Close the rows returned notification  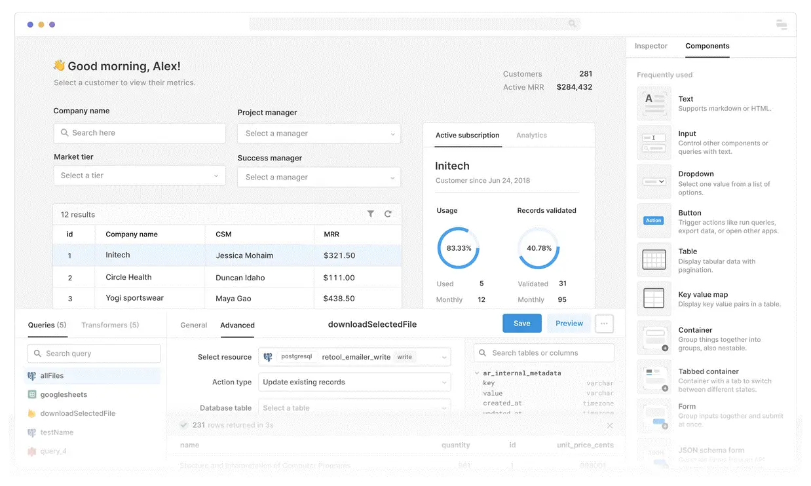[610, 426]
